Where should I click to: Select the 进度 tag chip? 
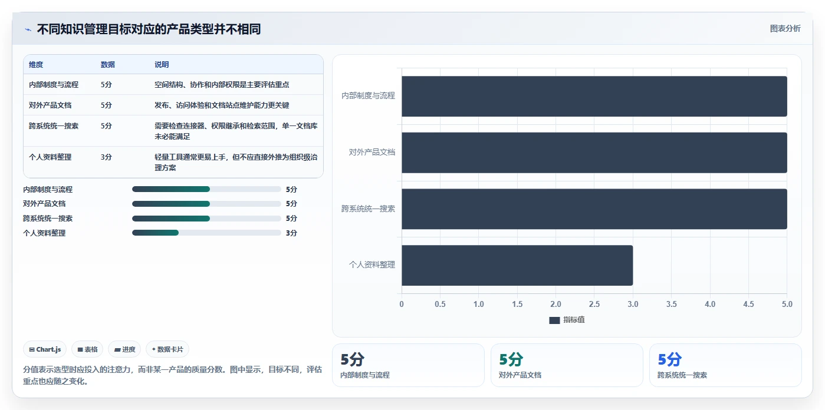[x=124, y=349]
